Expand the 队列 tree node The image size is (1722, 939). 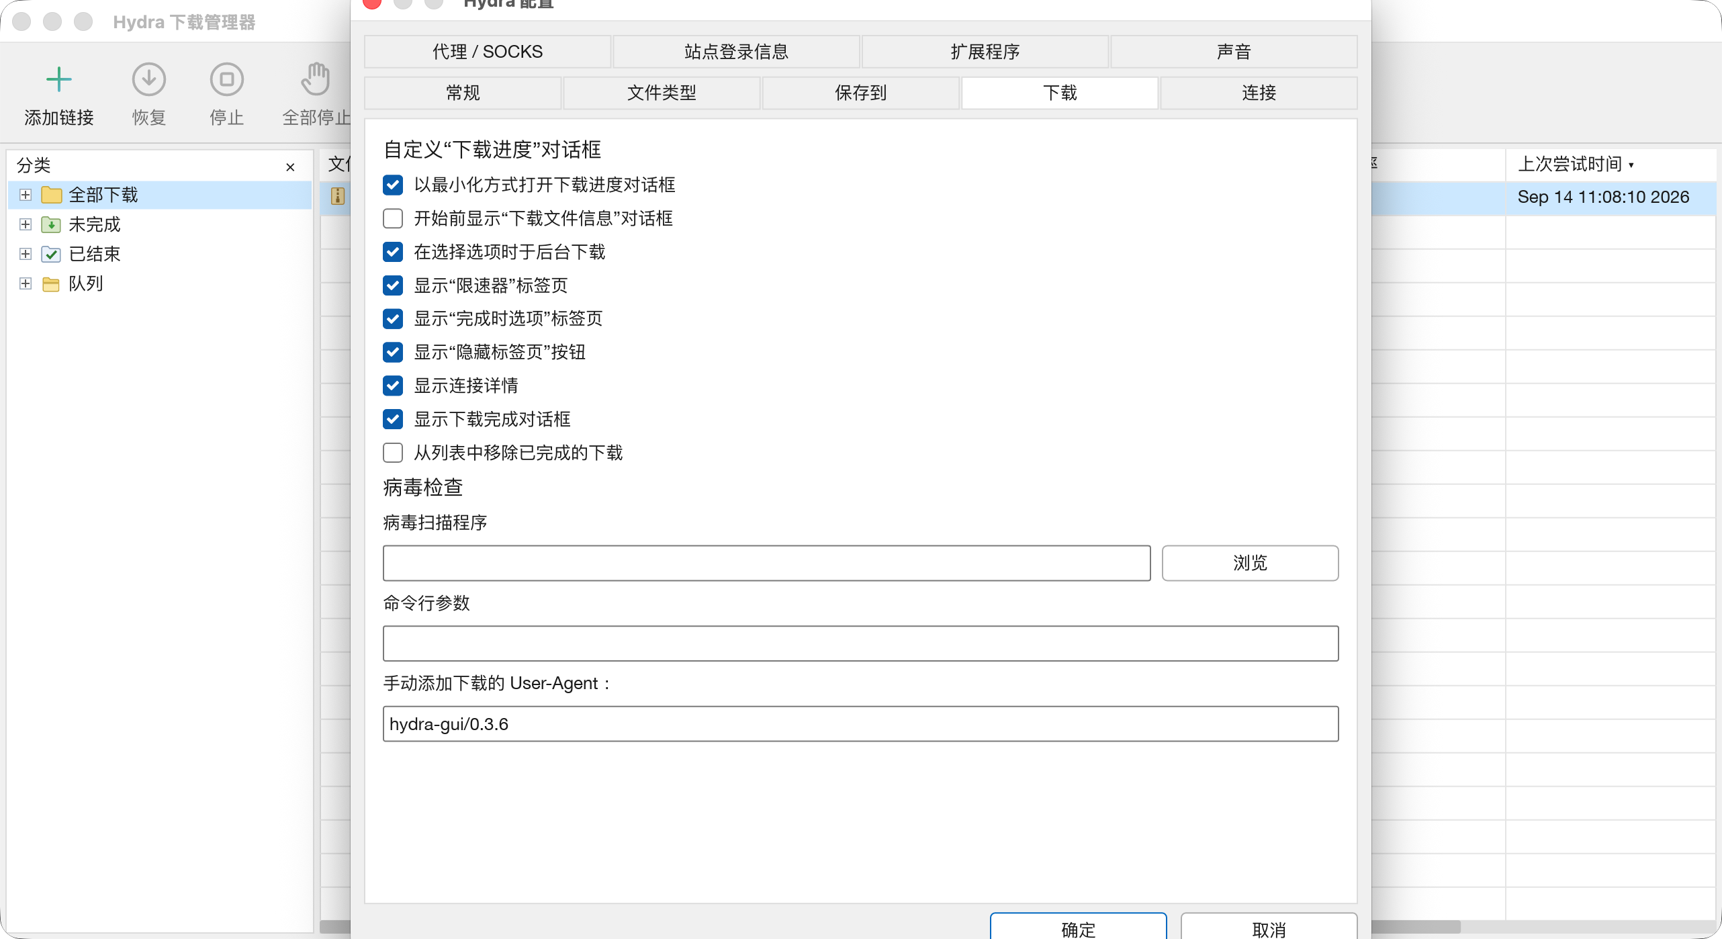click(x=26, y=283)
